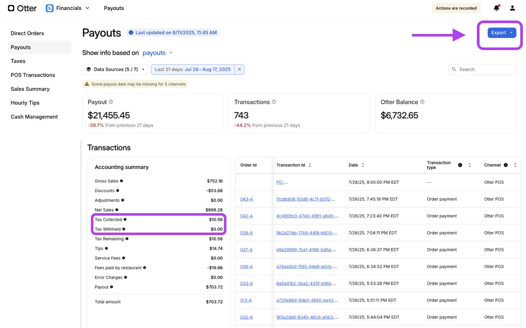This screenshot has width=526, height=328.
Task: Open the notifications bell
Action: (x=496, y=8)
